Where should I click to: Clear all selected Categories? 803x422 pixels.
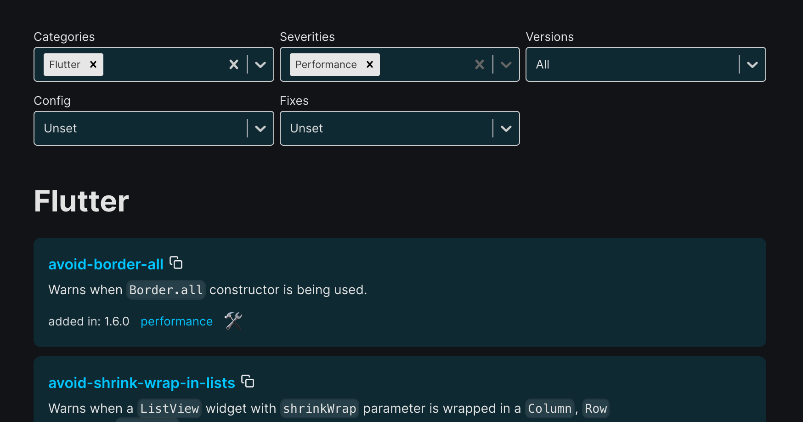coord(234,64)
